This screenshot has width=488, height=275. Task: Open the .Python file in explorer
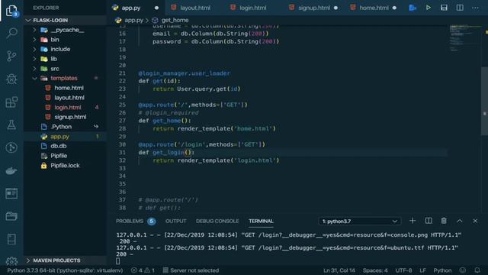(61, 127)
